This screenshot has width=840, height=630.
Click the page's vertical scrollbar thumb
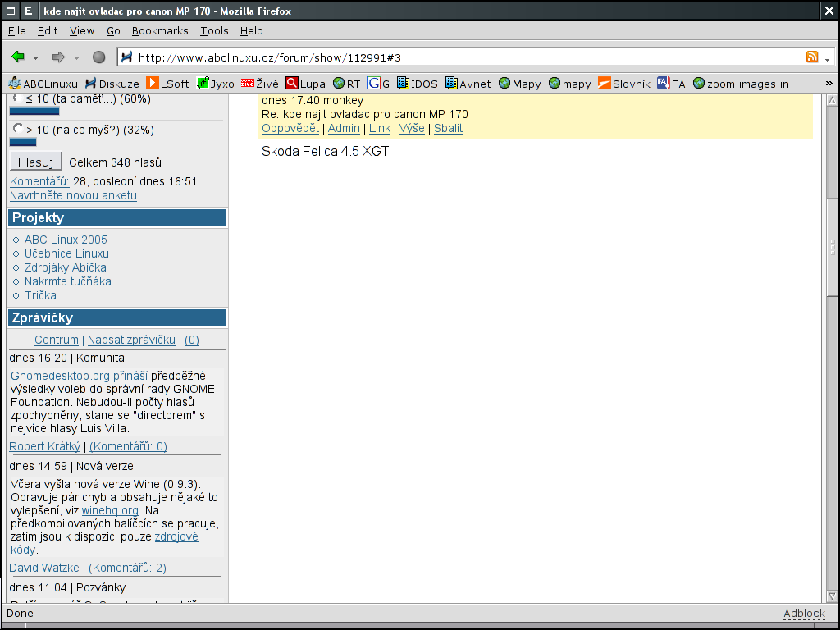[832, 246]
